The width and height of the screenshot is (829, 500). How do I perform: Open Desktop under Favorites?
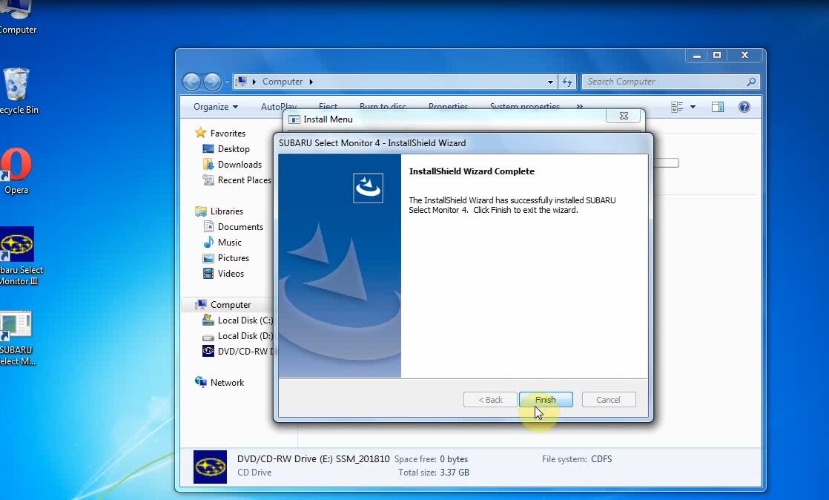(x=234, y=148)
